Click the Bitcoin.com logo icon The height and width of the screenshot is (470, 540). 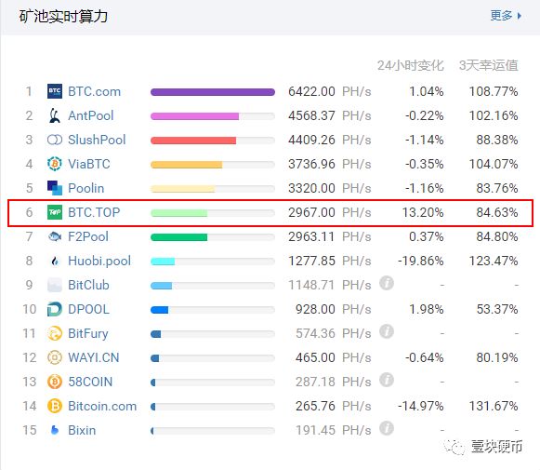55,406
